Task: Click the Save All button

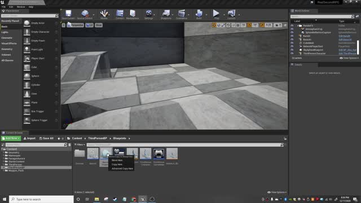Action: (46, 138)
